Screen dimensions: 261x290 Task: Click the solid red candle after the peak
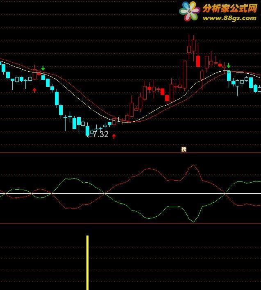coord(198,61)
